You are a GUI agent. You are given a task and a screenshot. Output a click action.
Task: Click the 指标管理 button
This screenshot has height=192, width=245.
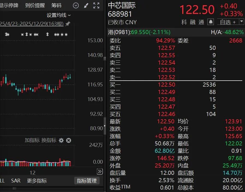(x=86, y=181)
